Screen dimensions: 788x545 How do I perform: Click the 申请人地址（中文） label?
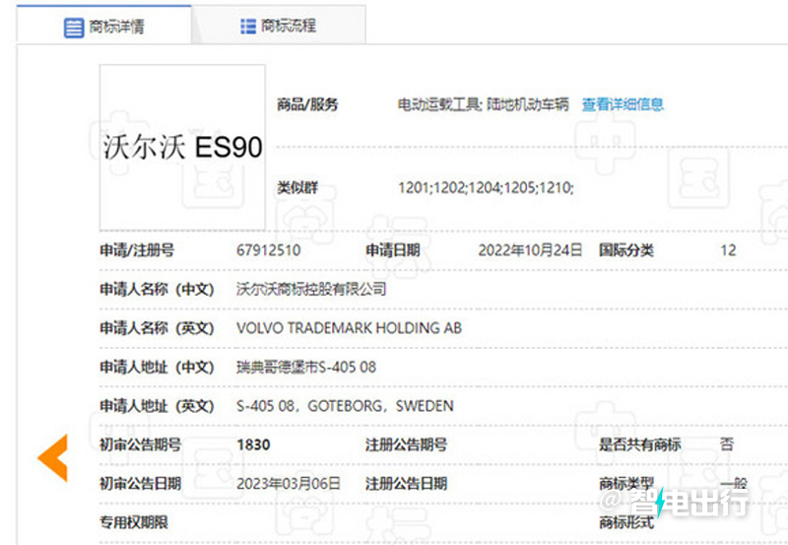pyautogui.click(x=157, y=367)
